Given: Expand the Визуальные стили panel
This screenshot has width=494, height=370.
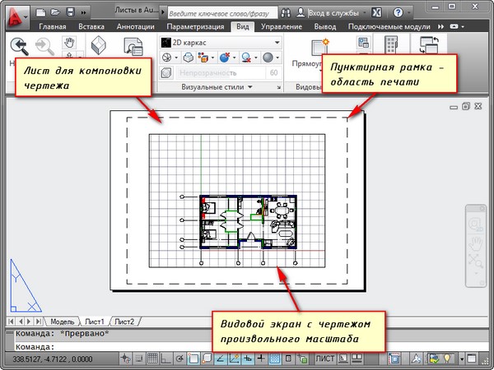Looking at the screenshot, I should (x=277, y=85).
